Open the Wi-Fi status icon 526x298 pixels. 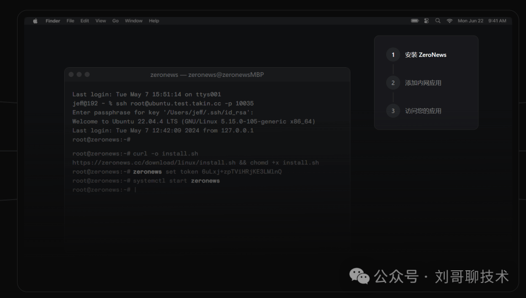click(x=450, y=21)
